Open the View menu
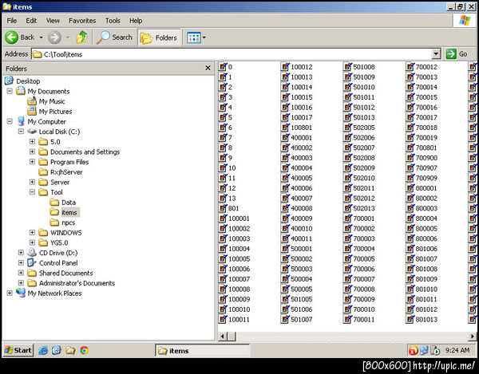The height and width of the screenshot is (374, 479). coord(53,21)
